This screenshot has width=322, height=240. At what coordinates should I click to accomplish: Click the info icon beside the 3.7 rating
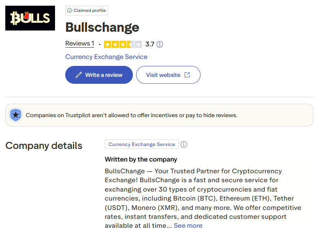(160, 44)
